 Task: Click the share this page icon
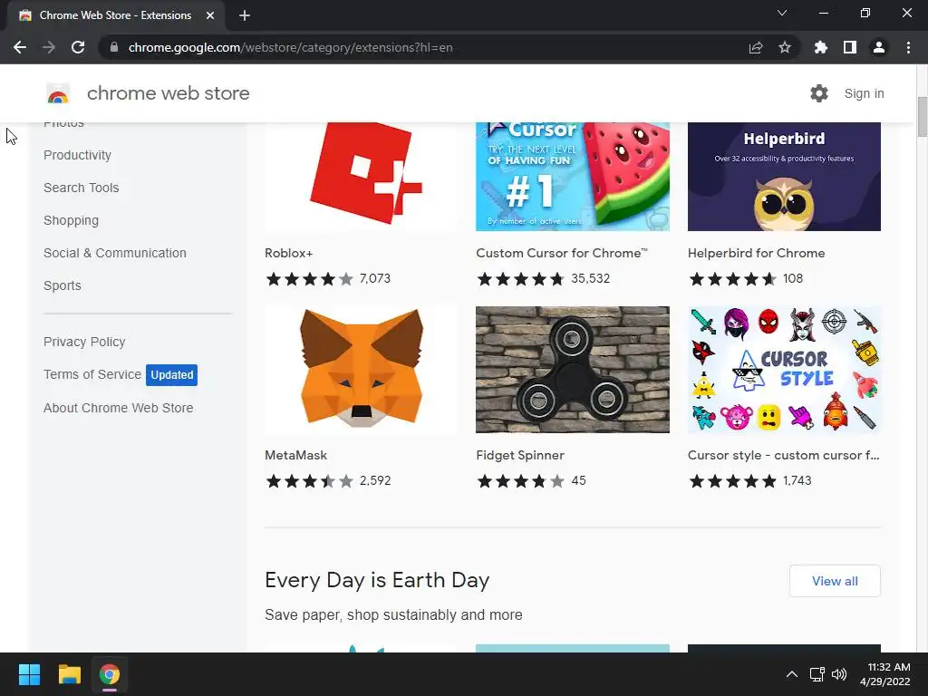coord(756,47)
